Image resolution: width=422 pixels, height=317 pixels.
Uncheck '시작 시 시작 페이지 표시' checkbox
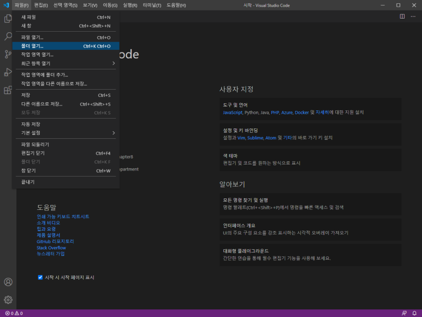[x=40, y=277]
